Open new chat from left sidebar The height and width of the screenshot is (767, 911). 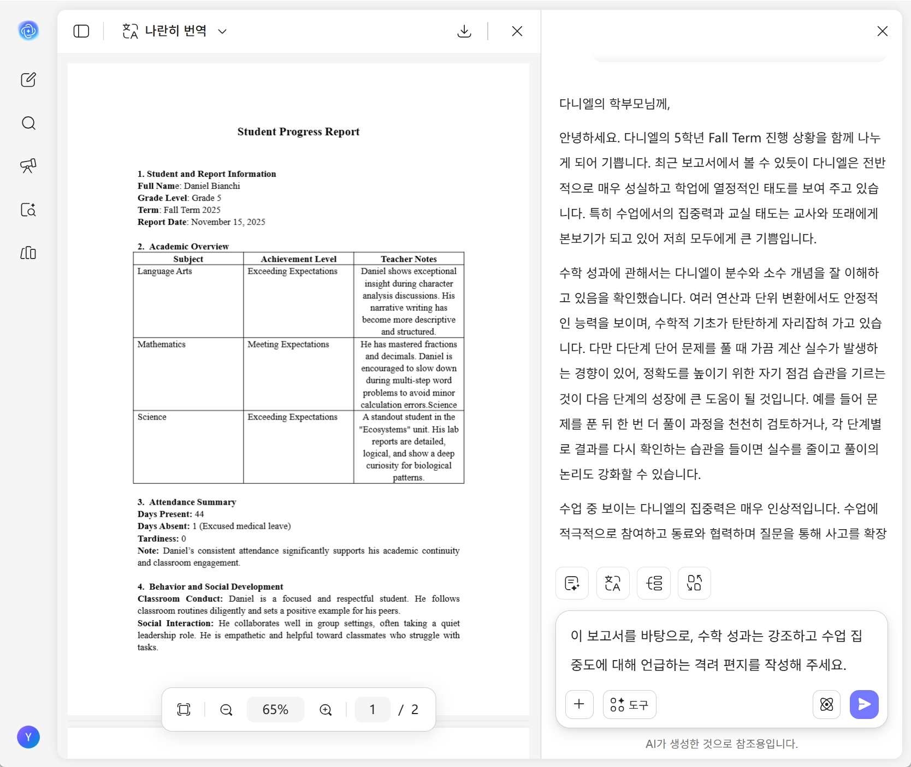click(28, 80)
